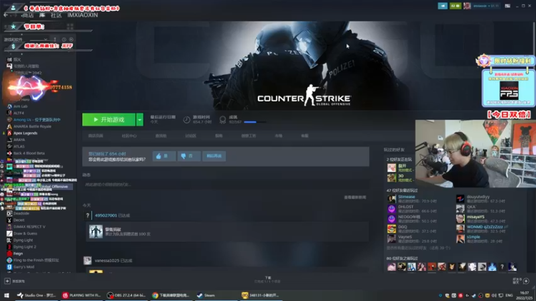The height and width of the screenshot is (301, 536).
Task: Click the achievements medal icon
Action: (222, 120)
